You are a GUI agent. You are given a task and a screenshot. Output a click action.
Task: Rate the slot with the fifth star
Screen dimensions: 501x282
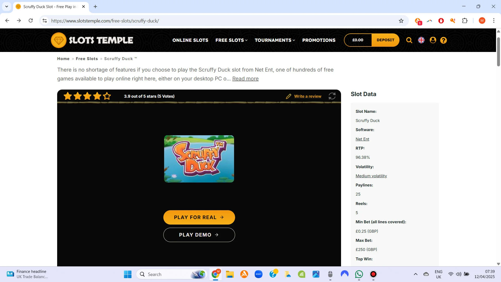[x=107, y=96]
